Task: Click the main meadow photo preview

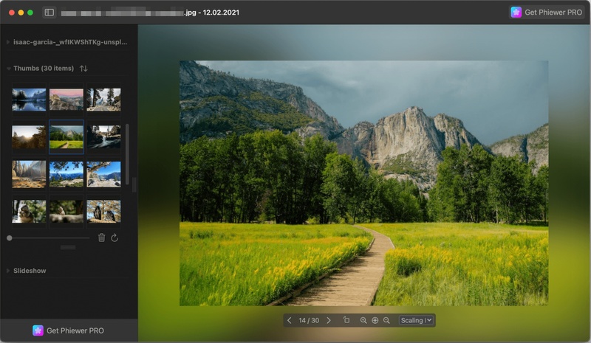Action: click(x=363, y=183)
